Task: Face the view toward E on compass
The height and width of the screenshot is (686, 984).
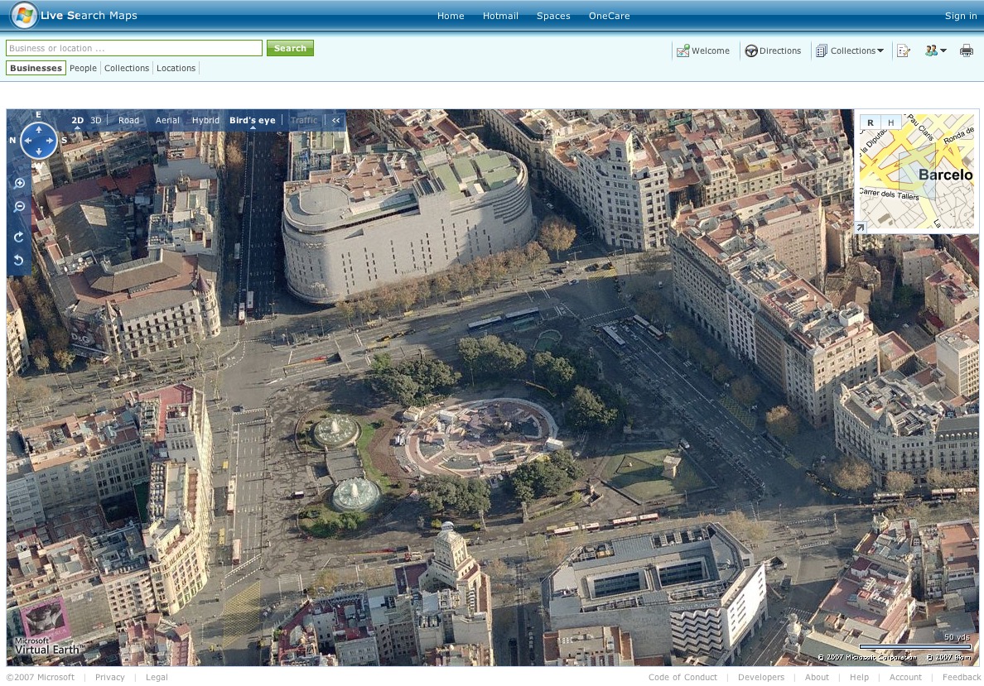Action: click(38, 115)
